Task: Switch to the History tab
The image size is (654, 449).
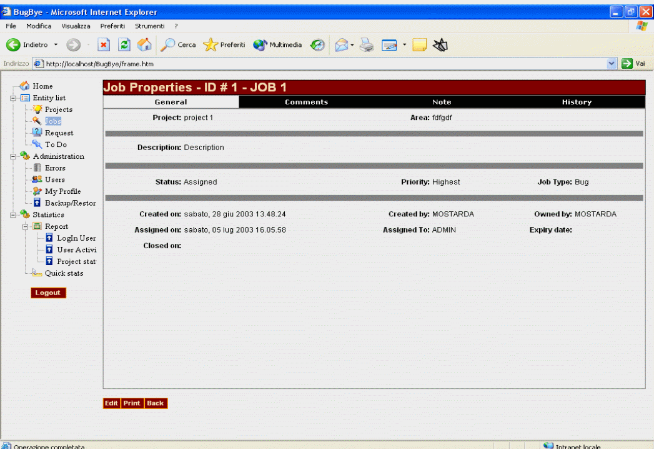Action: click(x=576, y=102)
